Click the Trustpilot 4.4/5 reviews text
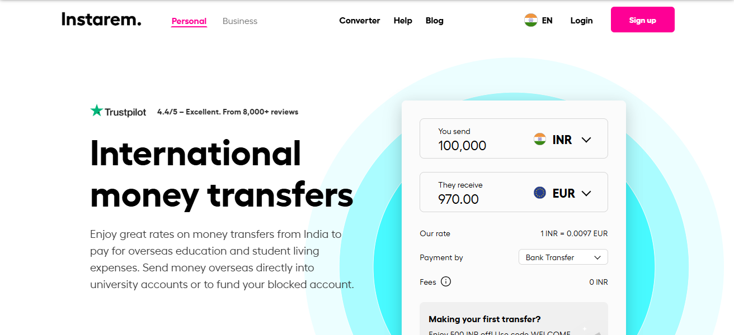 pyautogui.click(x=228, y=112)
